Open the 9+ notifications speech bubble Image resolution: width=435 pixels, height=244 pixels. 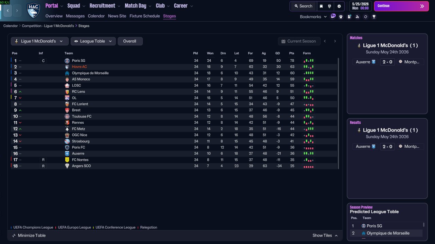tap(333, 16)
